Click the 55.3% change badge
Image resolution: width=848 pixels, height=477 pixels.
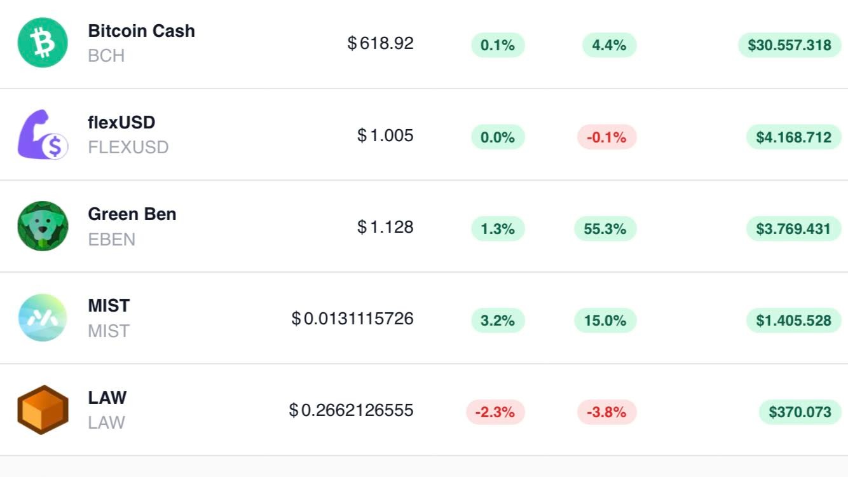tap(605, 228)
